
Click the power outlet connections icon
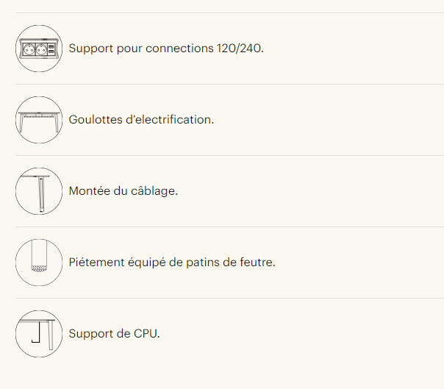(39, 49)
